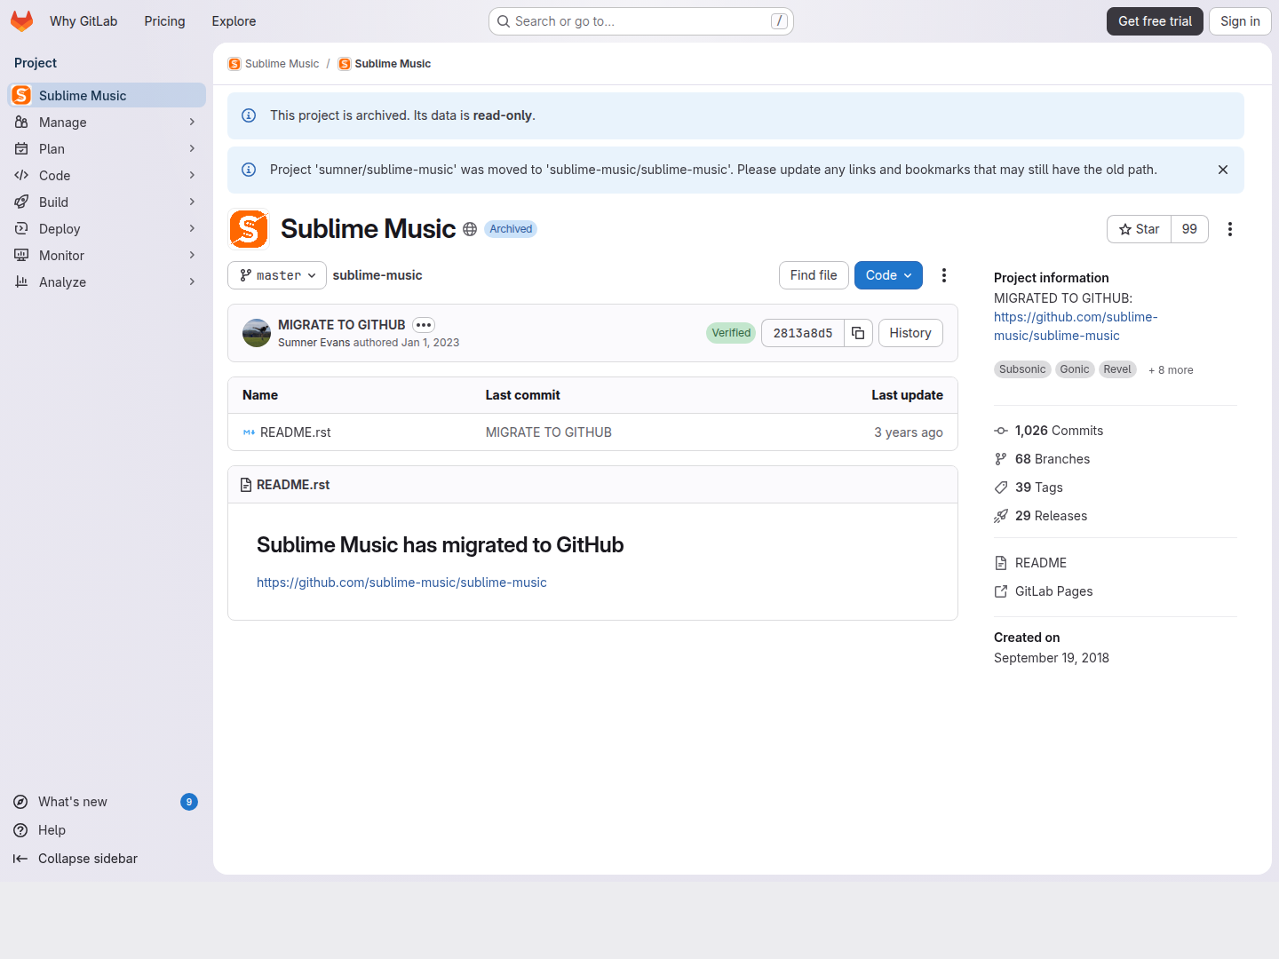Open the search magnifier icon

point(504,21)
